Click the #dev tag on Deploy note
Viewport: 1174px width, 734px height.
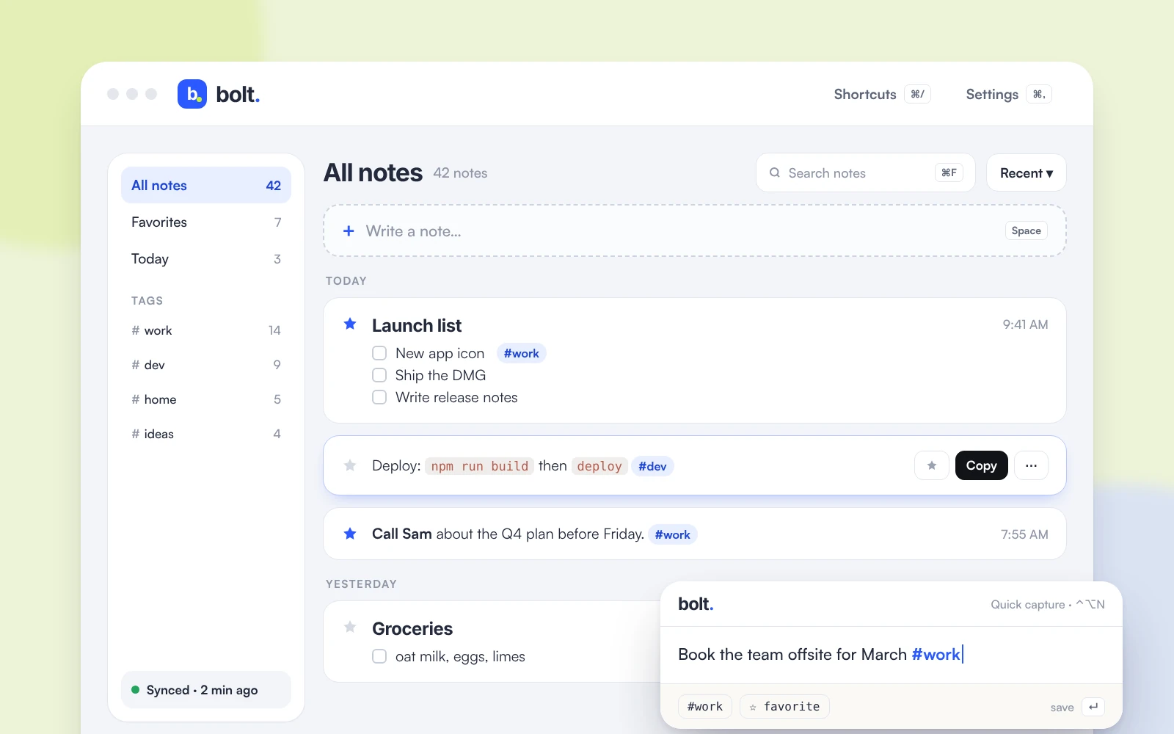point(652,466)
